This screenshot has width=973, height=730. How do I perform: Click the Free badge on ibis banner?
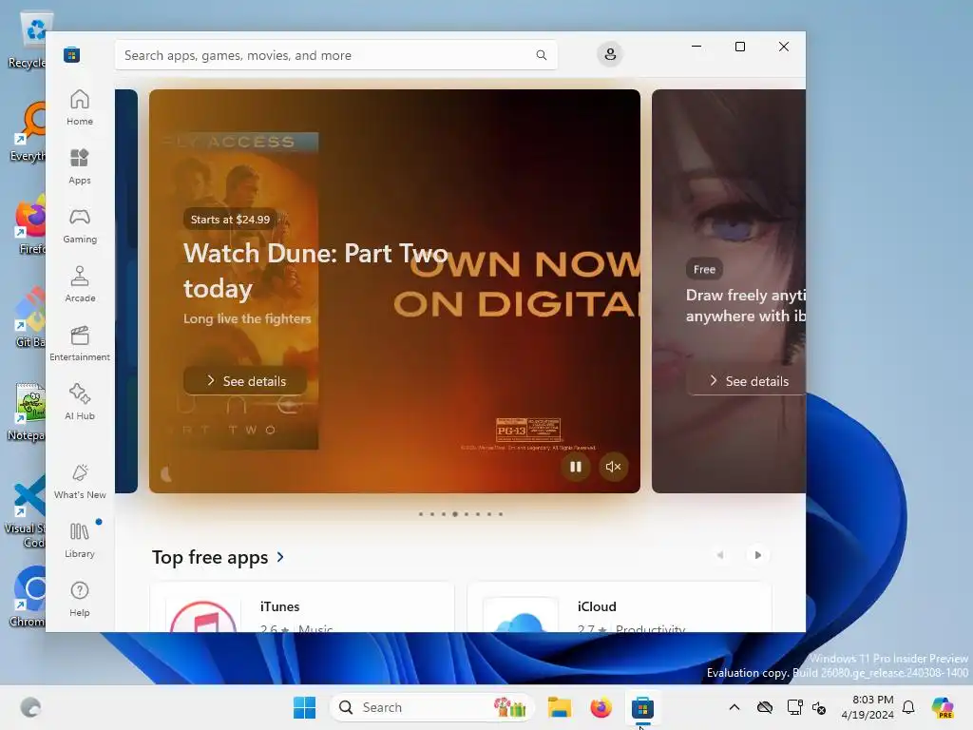tap(704, 269)
